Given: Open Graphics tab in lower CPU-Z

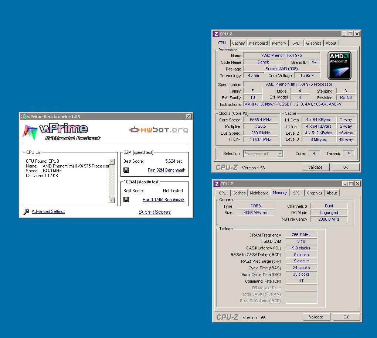Looking at the screenshot, I should [315, 193].
